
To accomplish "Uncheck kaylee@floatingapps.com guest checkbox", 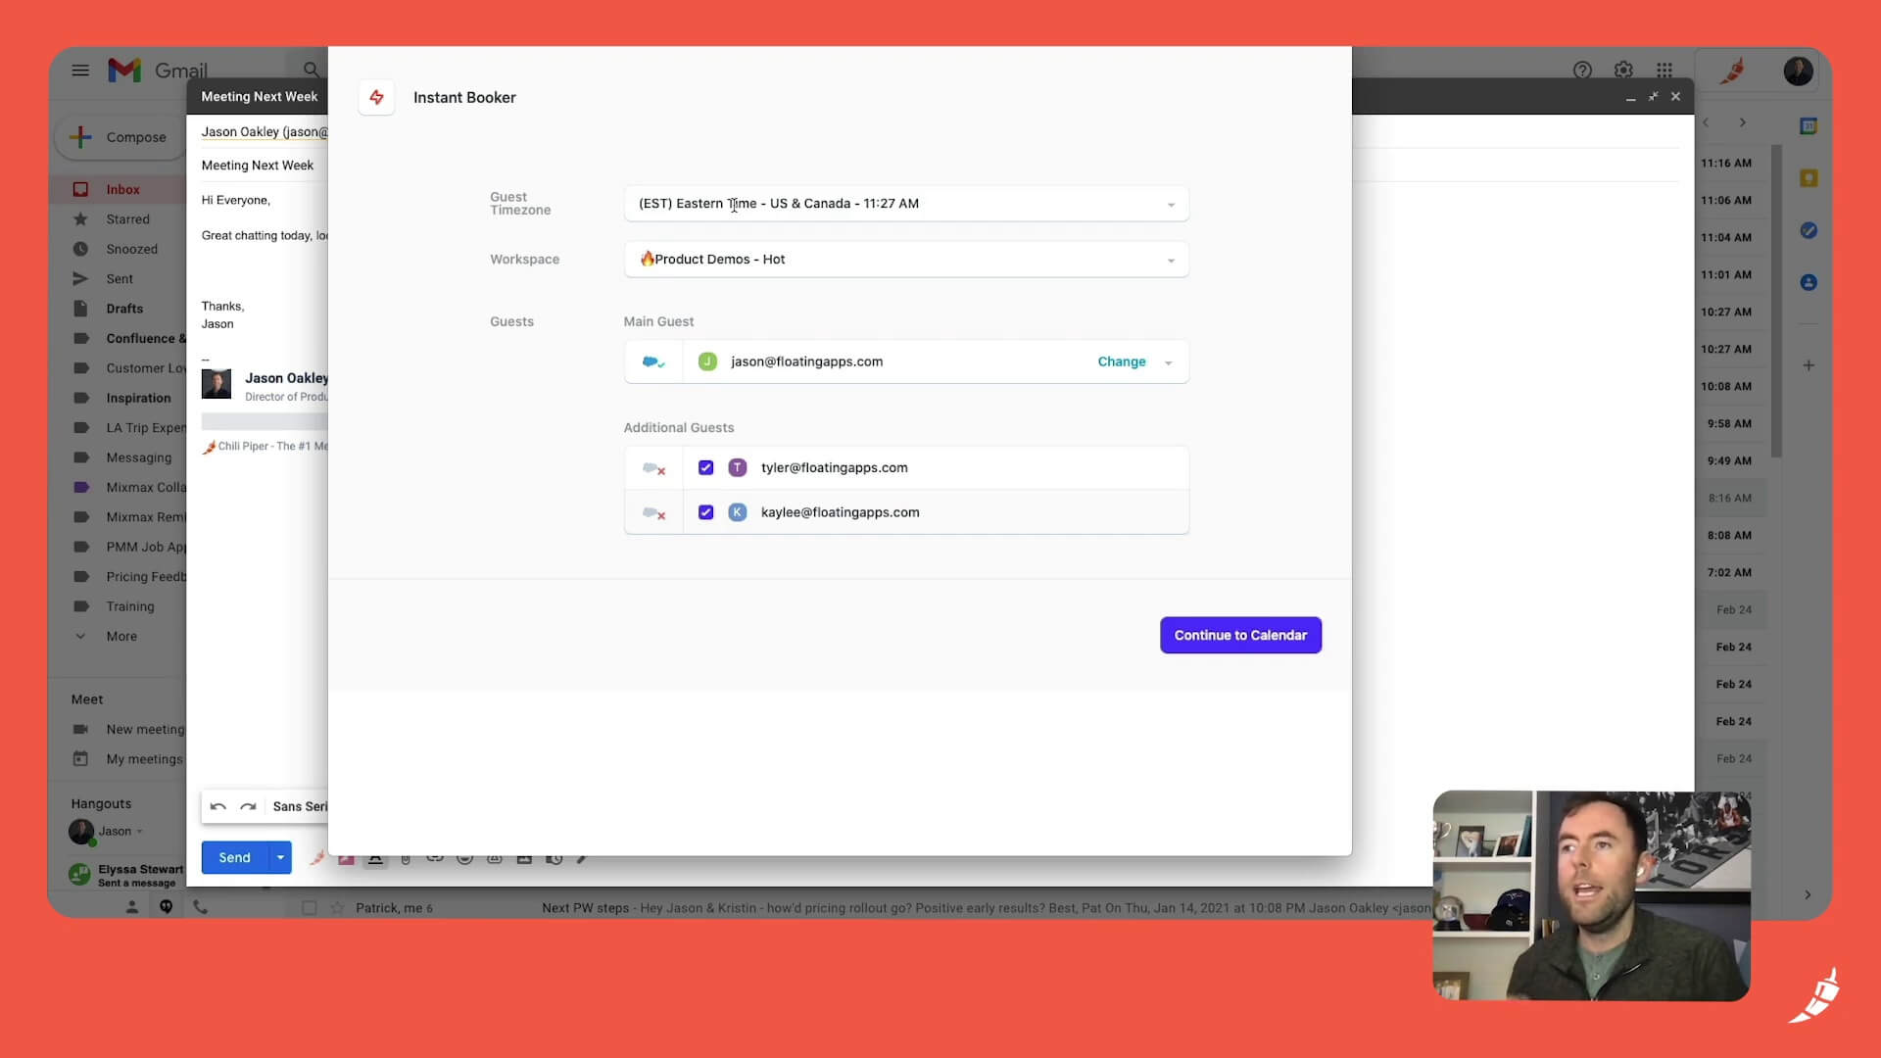I will [x=705, y=512].
